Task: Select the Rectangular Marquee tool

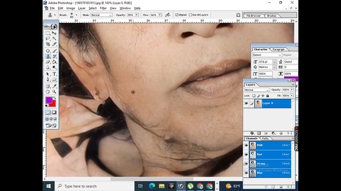Action: [x=48, y=33]
